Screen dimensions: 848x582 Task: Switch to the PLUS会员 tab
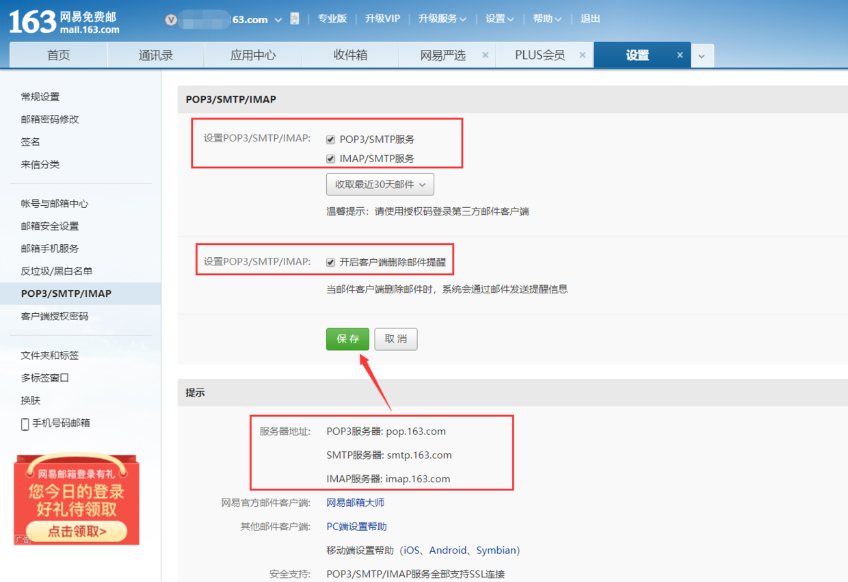coord(540,55)
